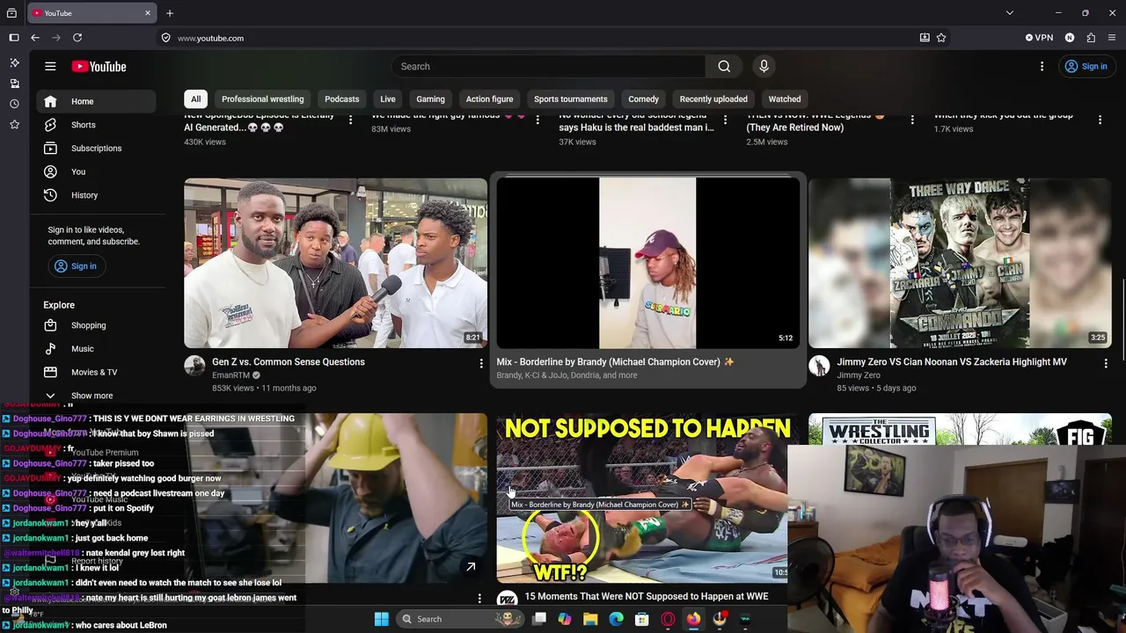Bookmark this page with the star icon
The image size is (1126, 633).
click(x=941, y=38)
